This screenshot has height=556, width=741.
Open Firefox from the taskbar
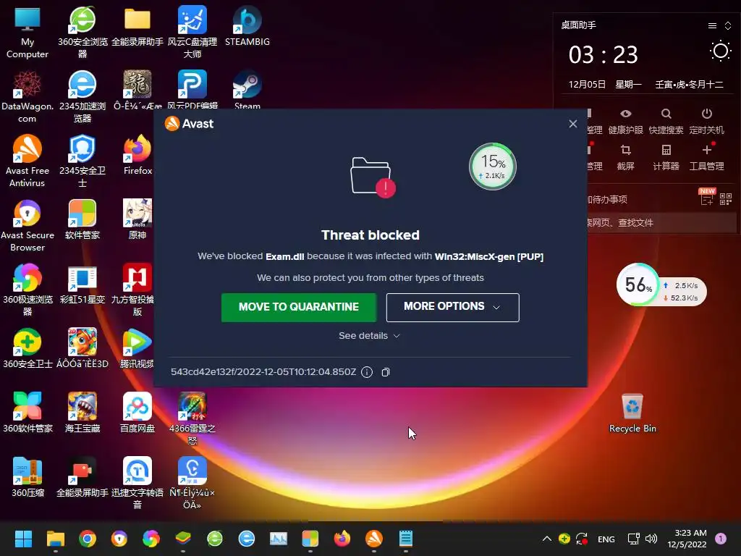point(342,539)
